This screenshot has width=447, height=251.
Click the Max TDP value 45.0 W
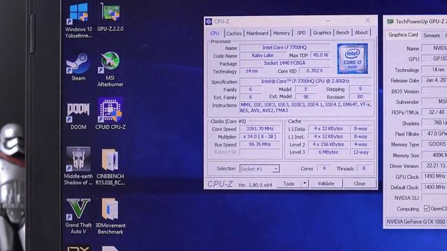point(321,55)
